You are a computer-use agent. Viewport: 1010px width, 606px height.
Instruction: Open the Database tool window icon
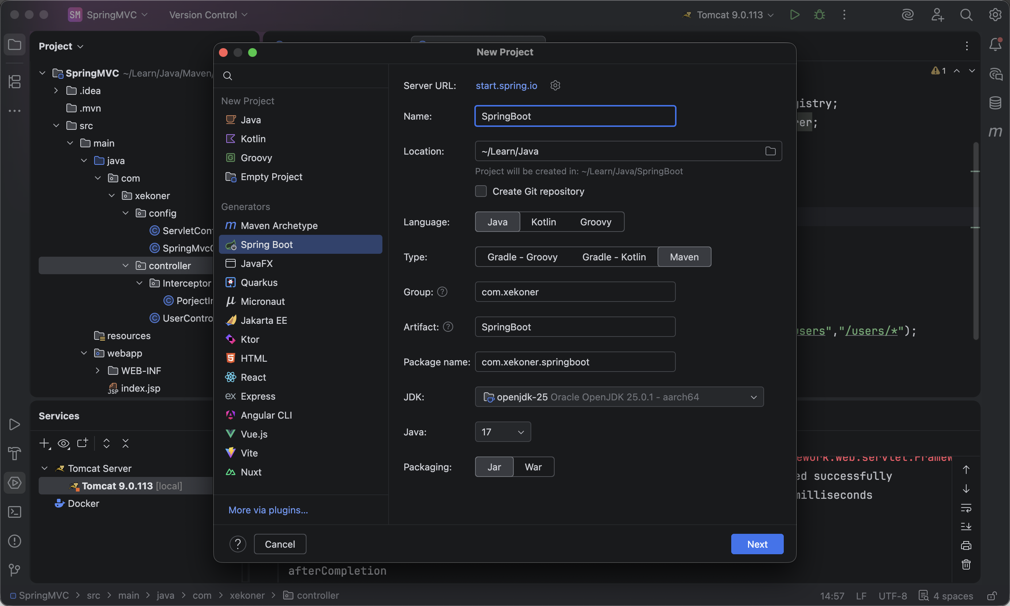pos(995,102)
